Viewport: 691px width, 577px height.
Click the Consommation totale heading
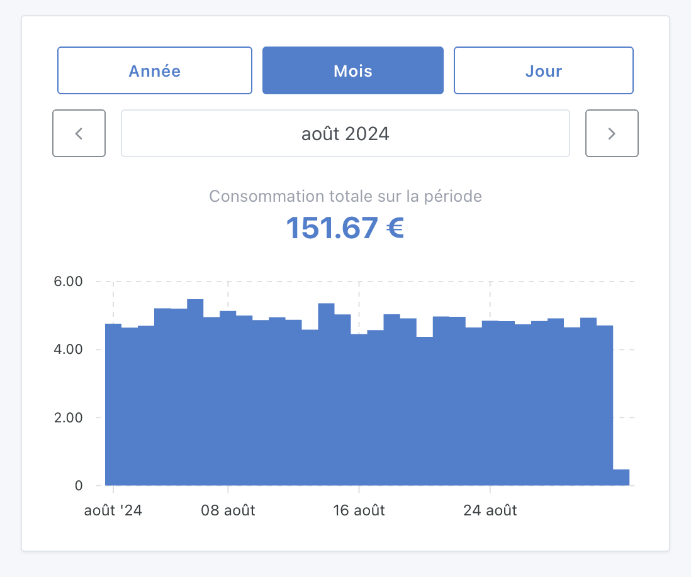[345, 196]
